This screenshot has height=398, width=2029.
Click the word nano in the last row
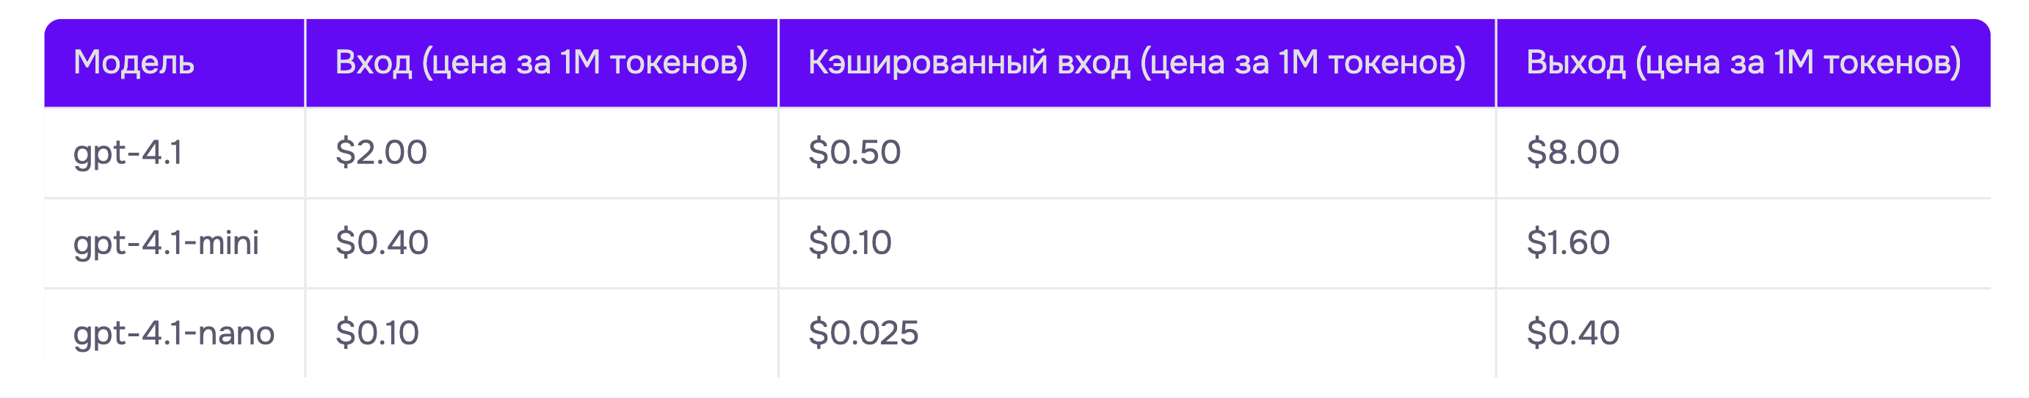point(236,334)
